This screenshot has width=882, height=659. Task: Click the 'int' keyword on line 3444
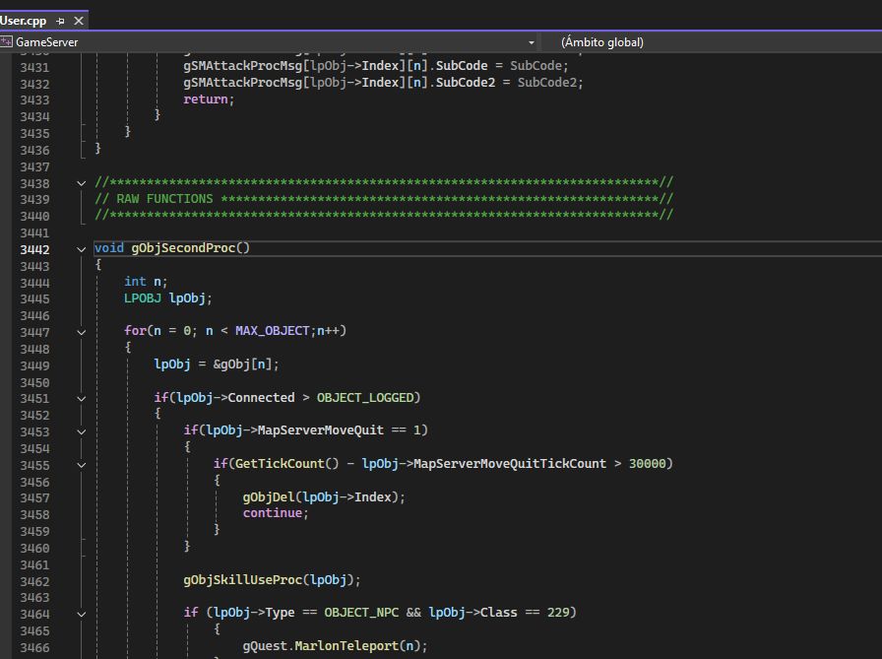(x=135, y=282)
